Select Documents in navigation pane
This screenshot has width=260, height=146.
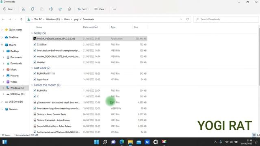tap(16, 57)
